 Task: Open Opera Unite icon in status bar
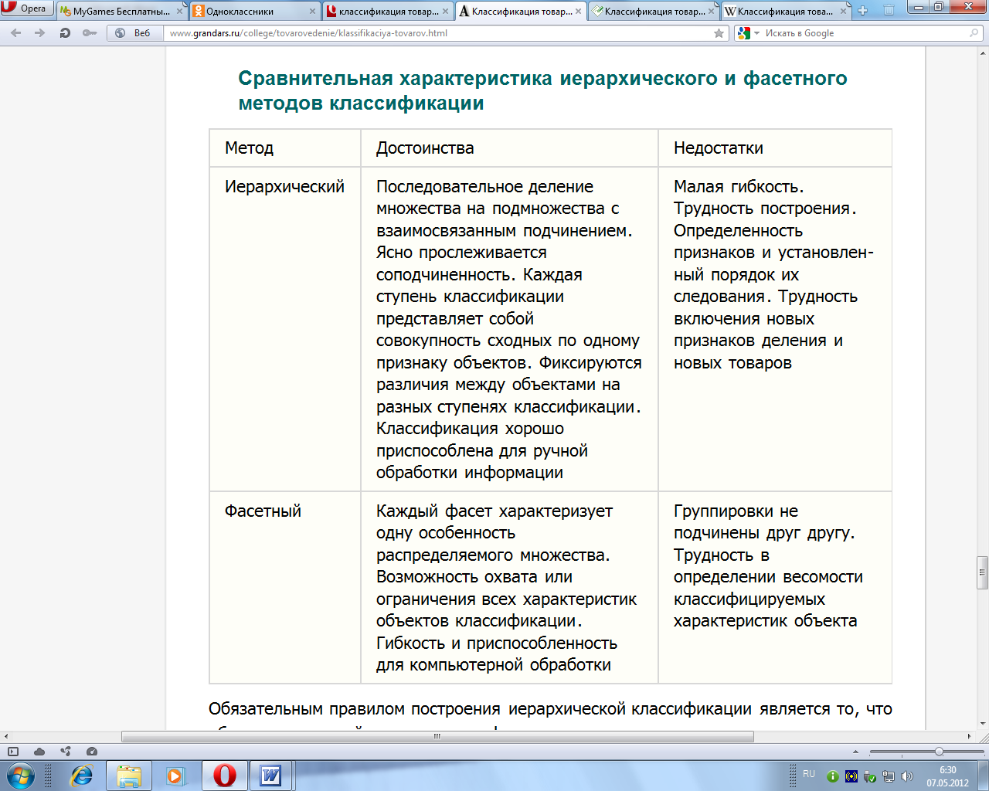tap(66, 752)
